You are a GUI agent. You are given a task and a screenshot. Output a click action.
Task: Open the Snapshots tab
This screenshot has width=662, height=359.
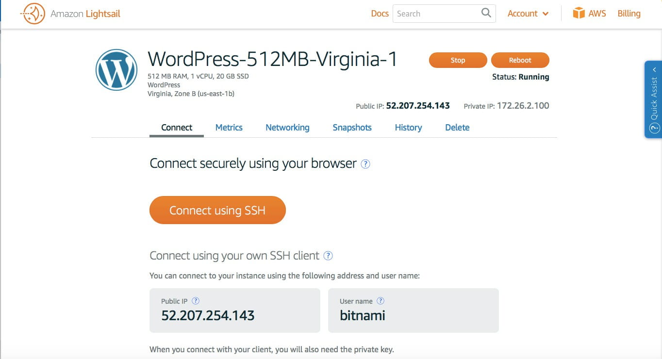(352, 127)
